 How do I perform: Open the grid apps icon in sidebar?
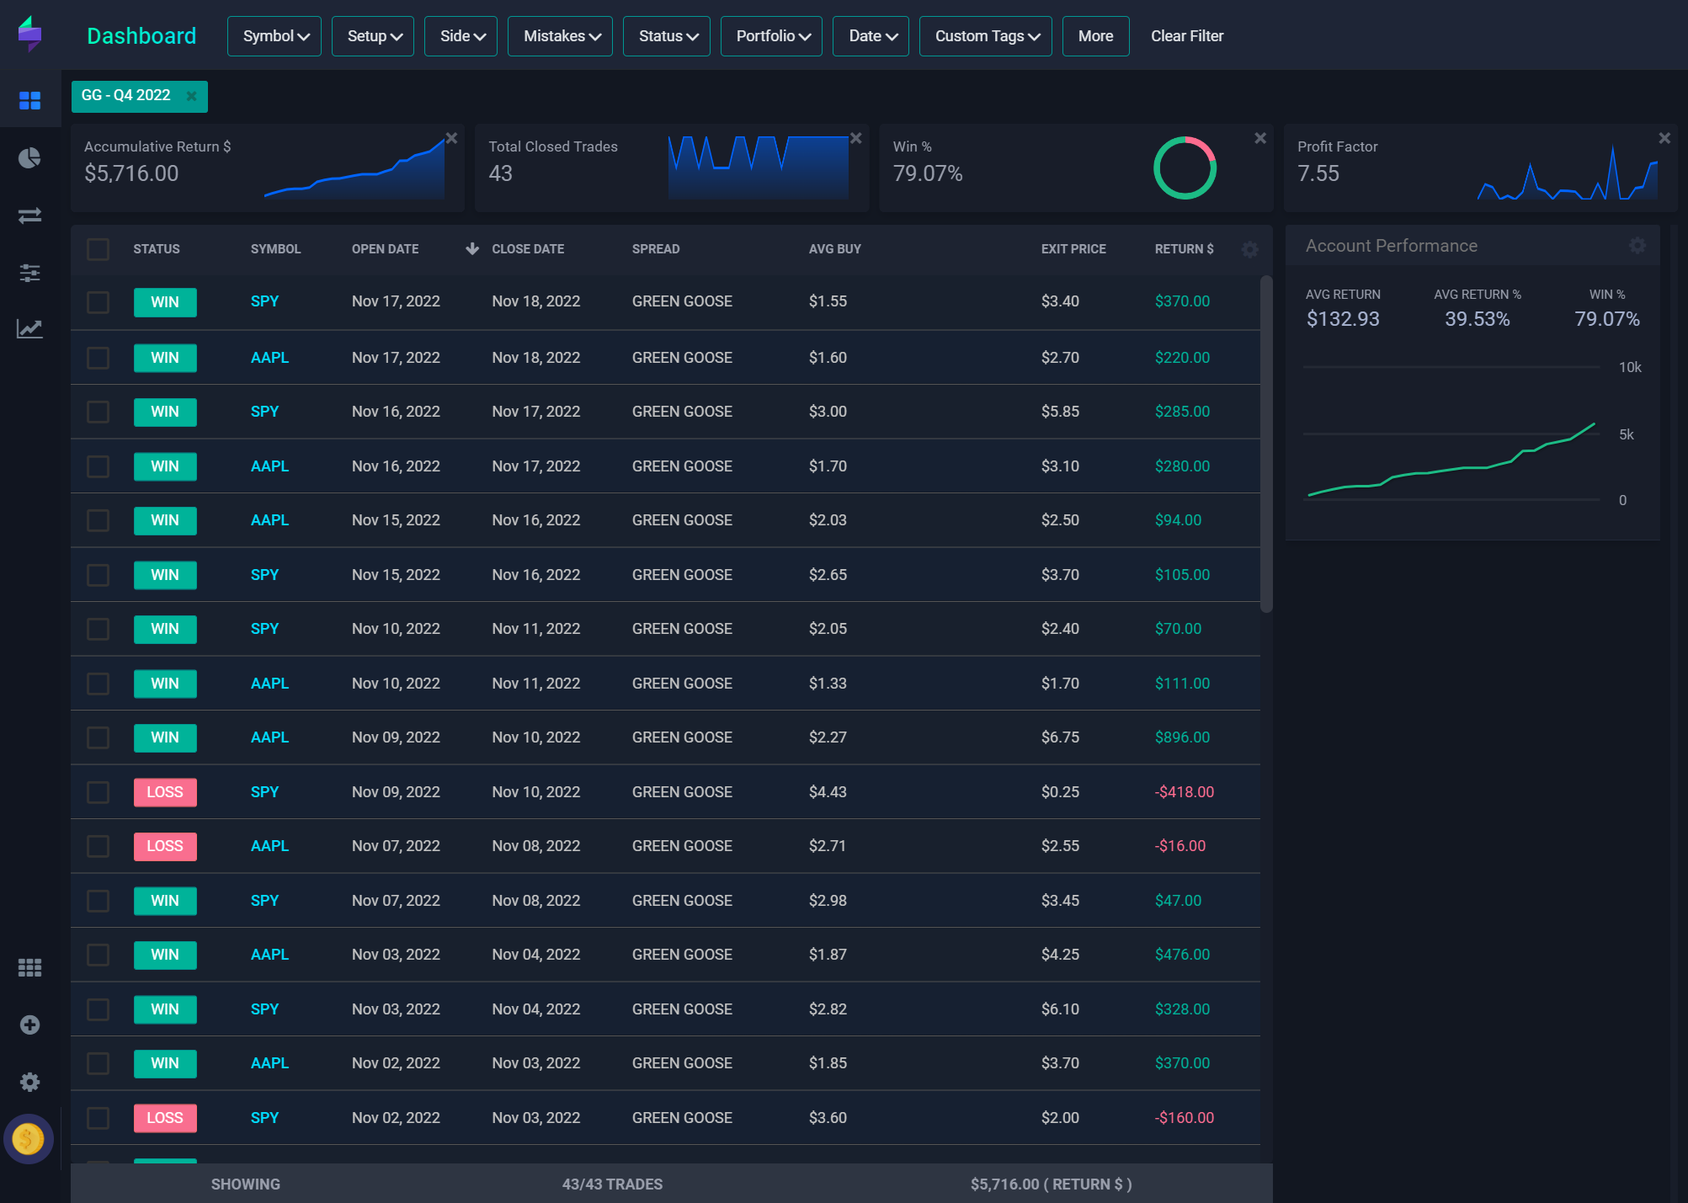(x=29, y=967)
